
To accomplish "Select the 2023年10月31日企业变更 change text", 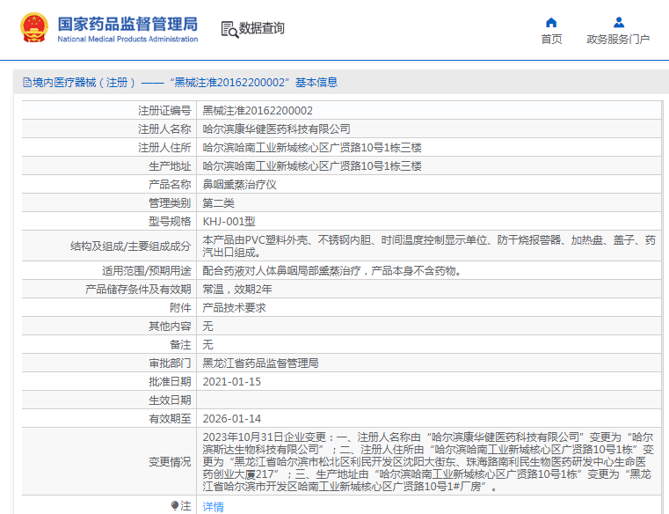I will point(428,462).
